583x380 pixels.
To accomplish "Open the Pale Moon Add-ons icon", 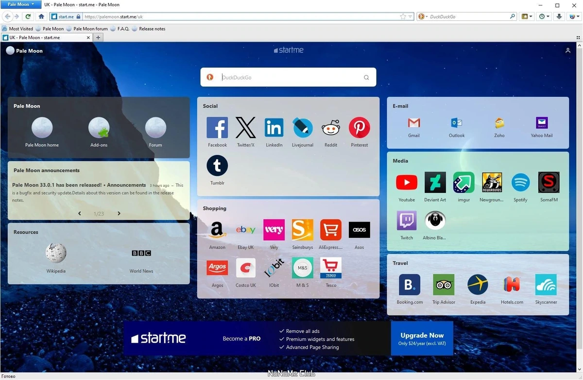I will (x=99, y=127).
